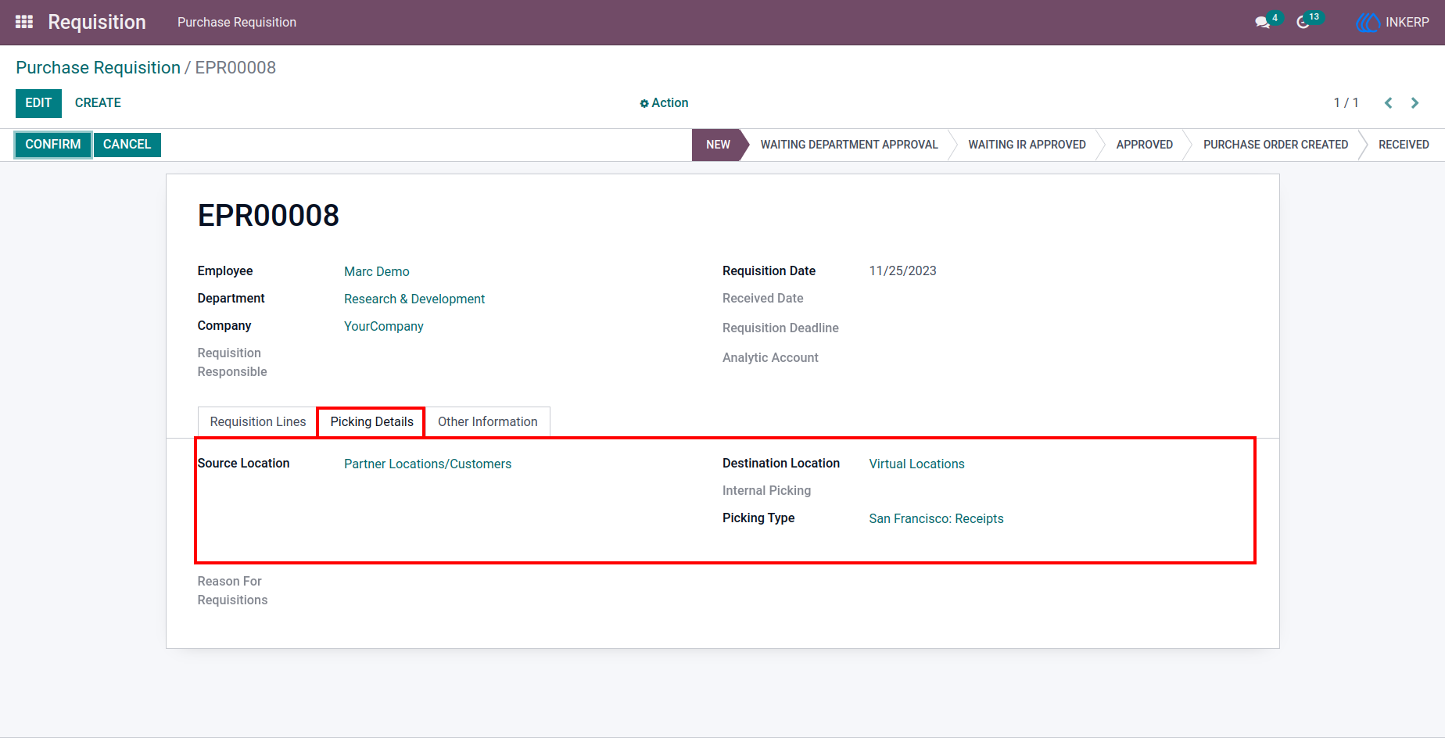1445x738 pixels.
Task: Click the Cancel button
Action: (127, 145)
